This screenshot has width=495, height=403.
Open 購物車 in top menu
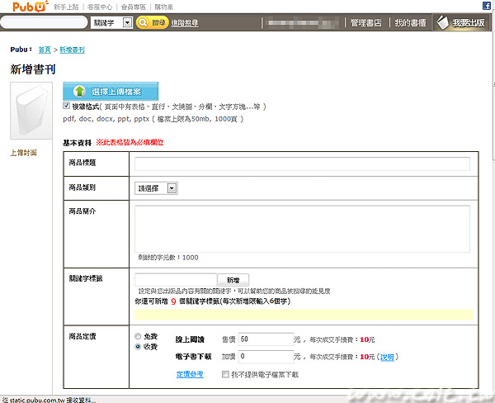tap(163, 7)
